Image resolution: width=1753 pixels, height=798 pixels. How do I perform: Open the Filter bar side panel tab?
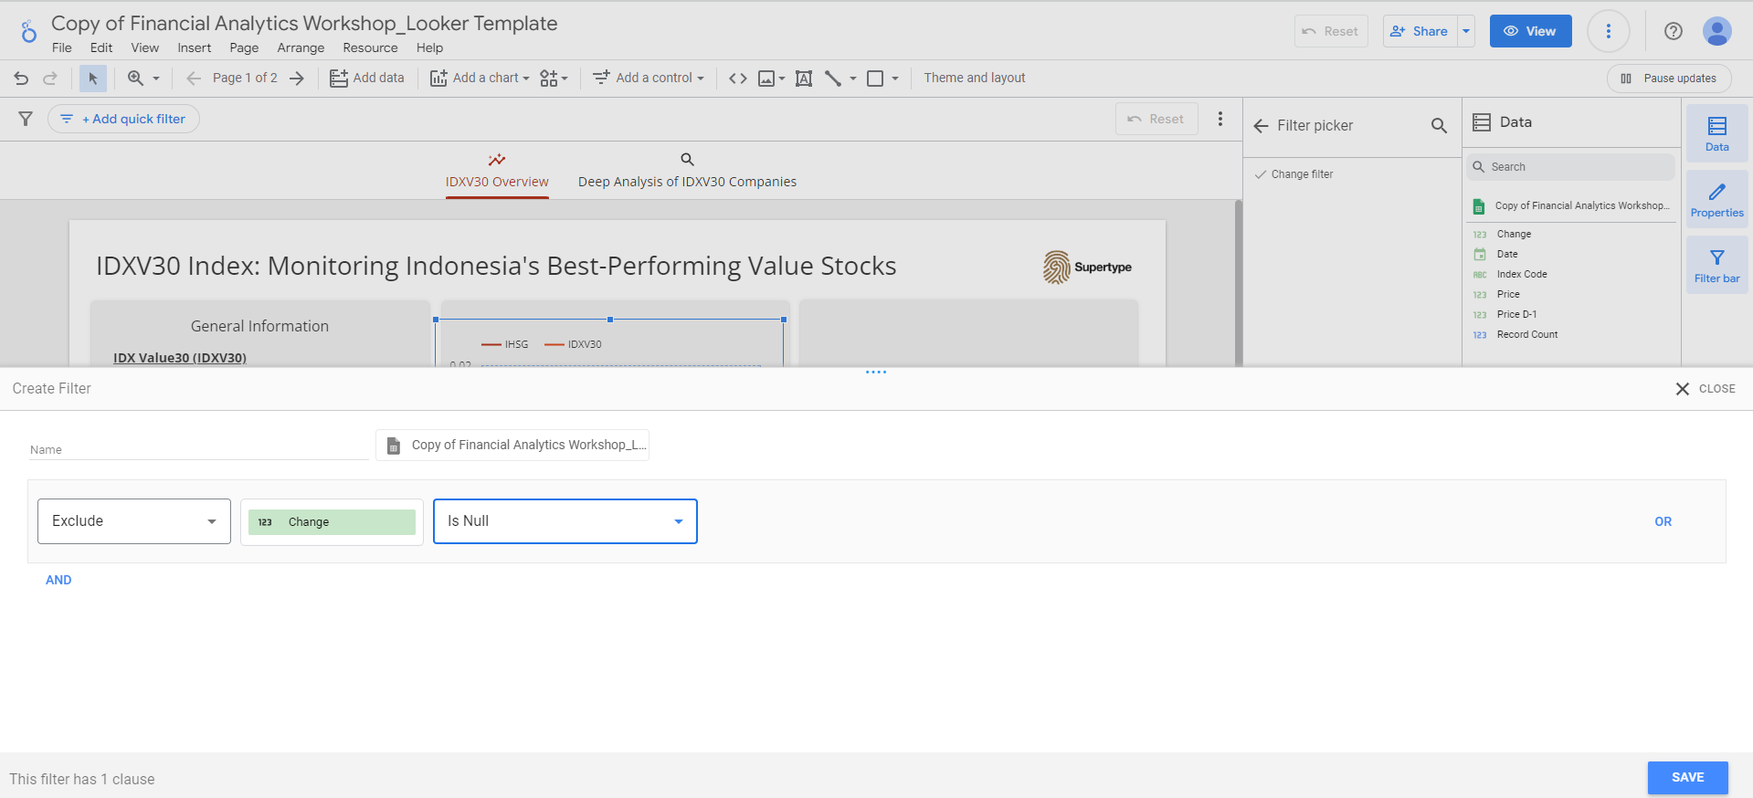coord(1716,265)
